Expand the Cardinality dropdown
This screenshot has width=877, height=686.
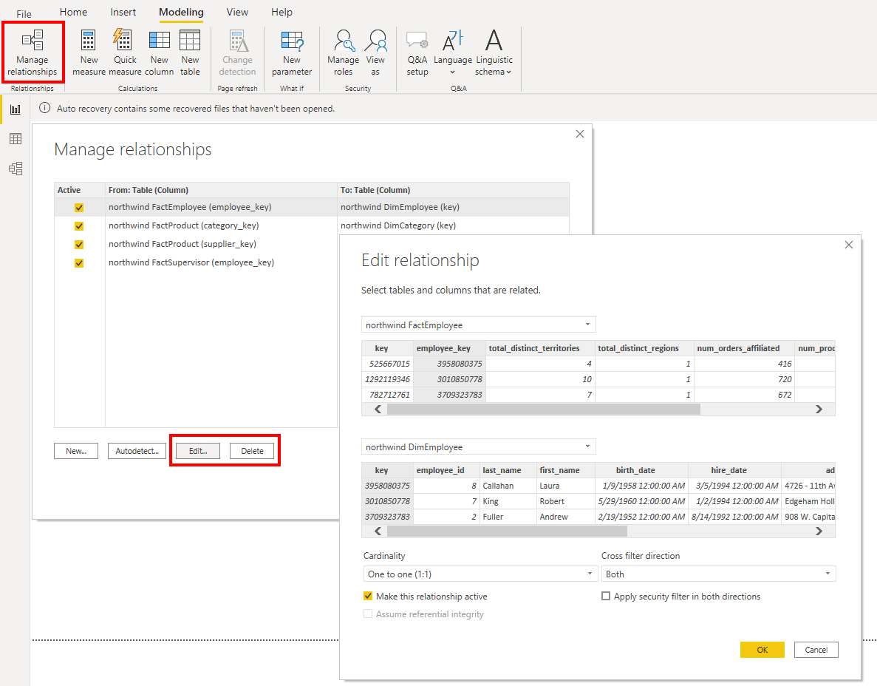[480, 574]
